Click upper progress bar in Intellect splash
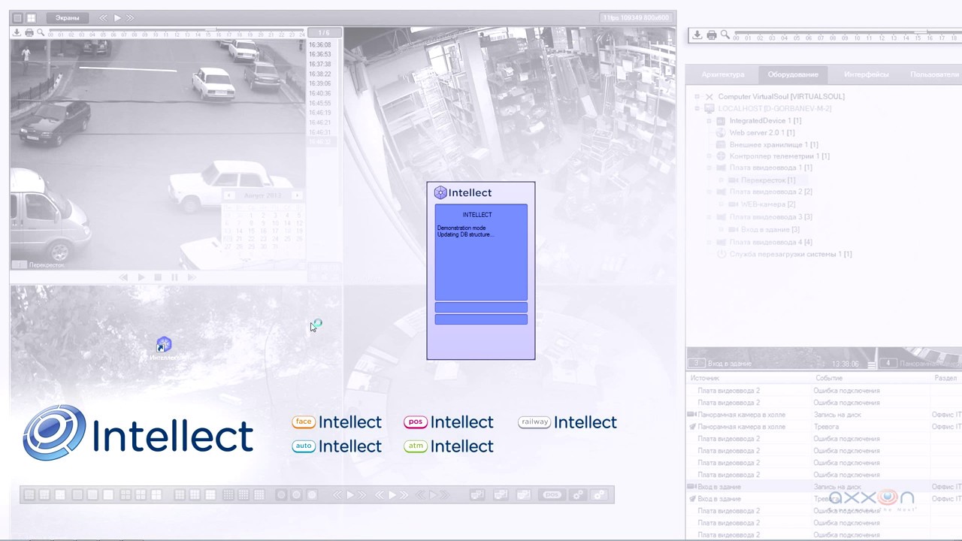962x541 pixels. (481, 307)
